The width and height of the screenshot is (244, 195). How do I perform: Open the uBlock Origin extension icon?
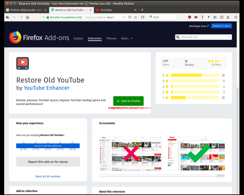pos(190,17)
